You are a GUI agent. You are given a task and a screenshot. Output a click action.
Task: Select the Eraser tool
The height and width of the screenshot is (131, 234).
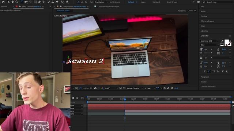(x=57, y=2)
